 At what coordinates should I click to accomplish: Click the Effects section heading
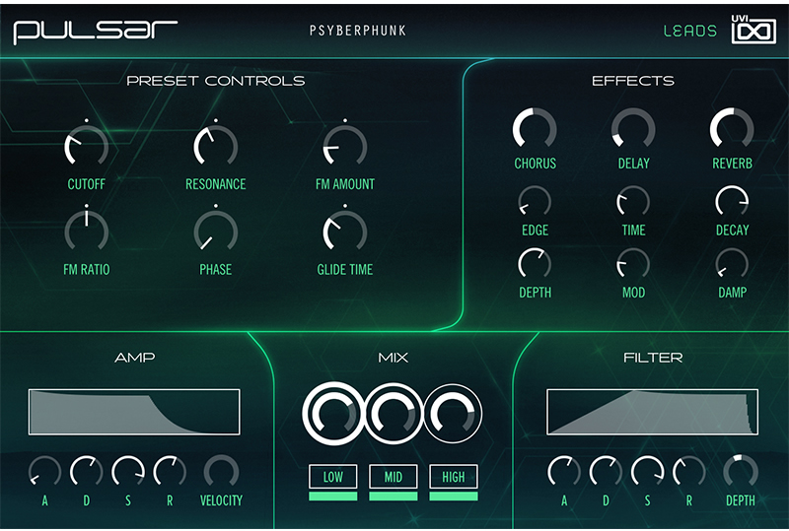(633, 81)
